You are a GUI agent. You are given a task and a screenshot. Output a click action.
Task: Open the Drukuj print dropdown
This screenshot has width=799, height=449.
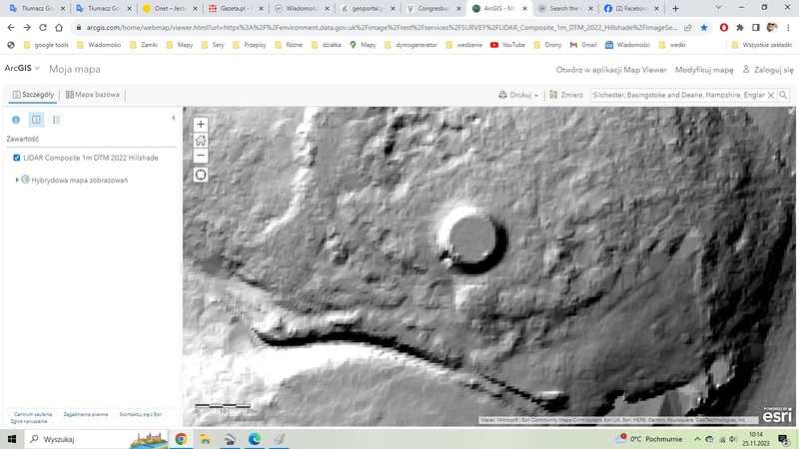click(518, 95)
